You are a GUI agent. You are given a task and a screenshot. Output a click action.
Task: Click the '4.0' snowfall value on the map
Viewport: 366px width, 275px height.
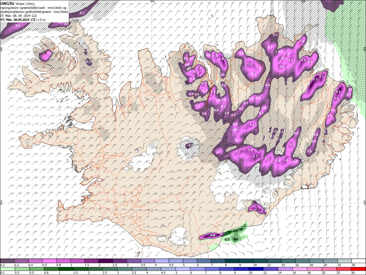pos(213,235)
